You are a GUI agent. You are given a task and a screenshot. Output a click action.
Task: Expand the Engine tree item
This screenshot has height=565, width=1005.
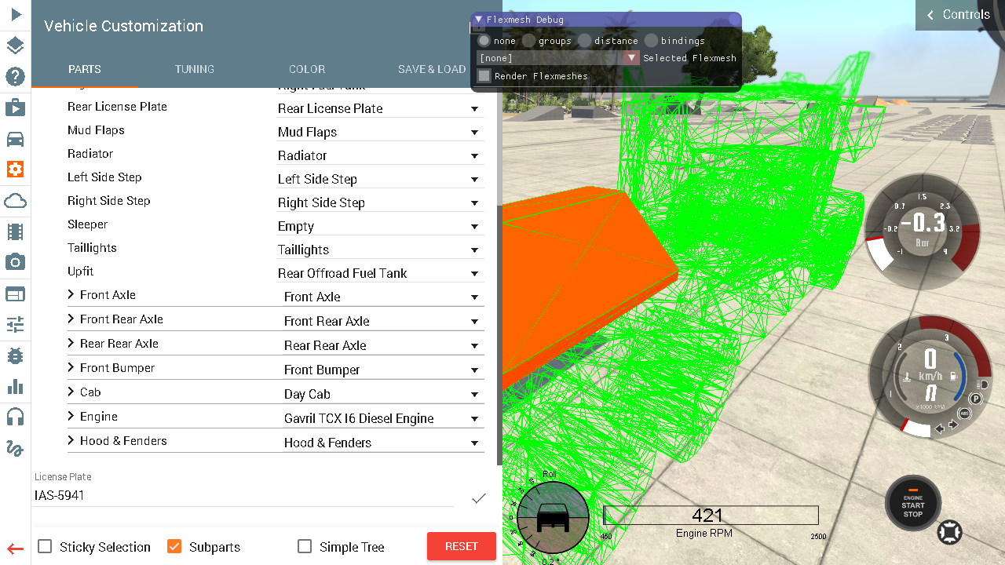click(71, 416)
